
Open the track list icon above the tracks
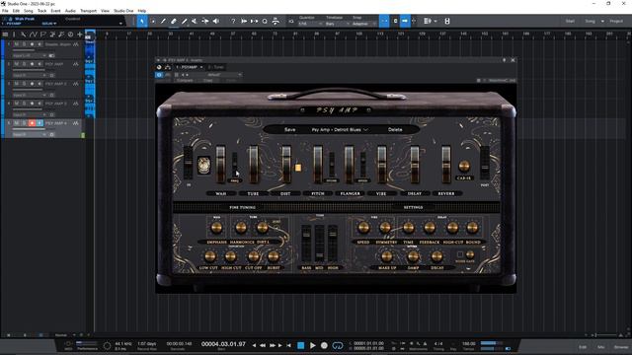(5, 35)
